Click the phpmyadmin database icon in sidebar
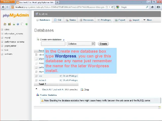The height and width of the screenshot is (121, 162). (2, 46)
